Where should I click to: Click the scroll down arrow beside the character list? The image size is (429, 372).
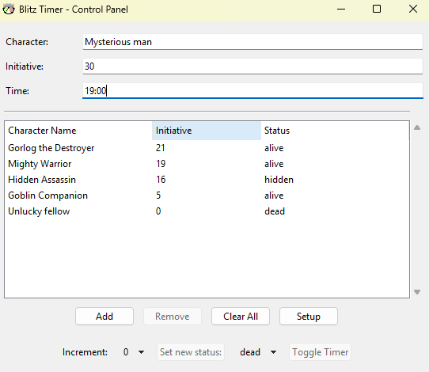[x=417, y=292]
